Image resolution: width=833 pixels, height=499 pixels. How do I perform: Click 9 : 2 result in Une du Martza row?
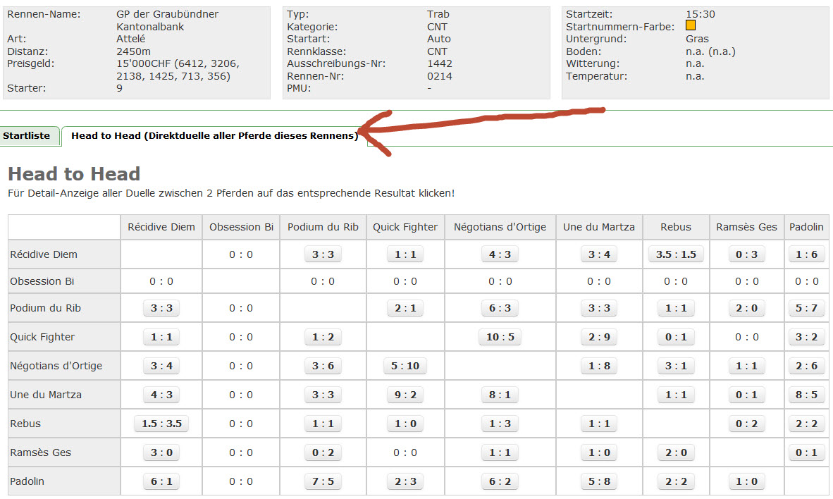(405, 395)
